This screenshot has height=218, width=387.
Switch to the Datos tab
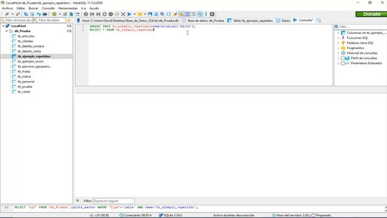284,21
